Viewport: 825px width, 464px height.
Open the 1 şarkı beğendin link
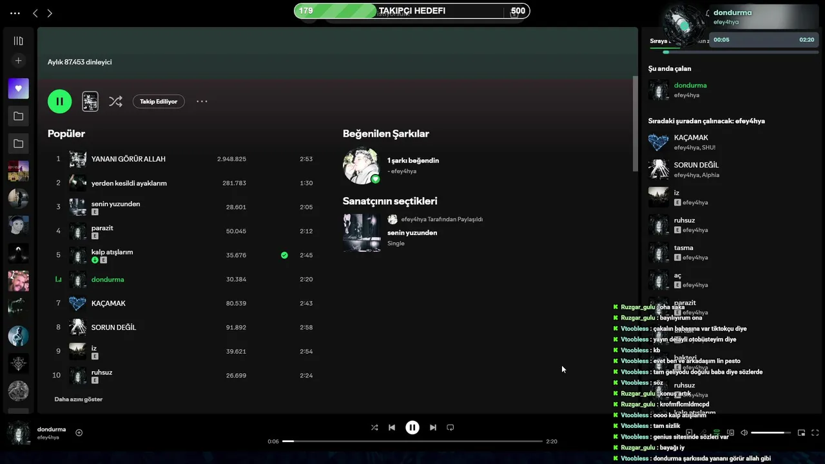tap(413, 160)
